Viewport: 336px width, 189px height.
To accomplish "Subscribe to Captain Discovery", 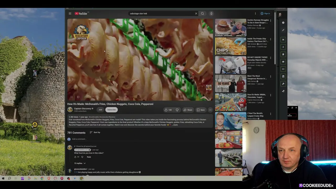I will pos(111,110).
